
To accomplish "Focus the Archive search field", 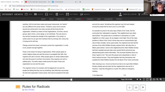I will coord(157,15).
